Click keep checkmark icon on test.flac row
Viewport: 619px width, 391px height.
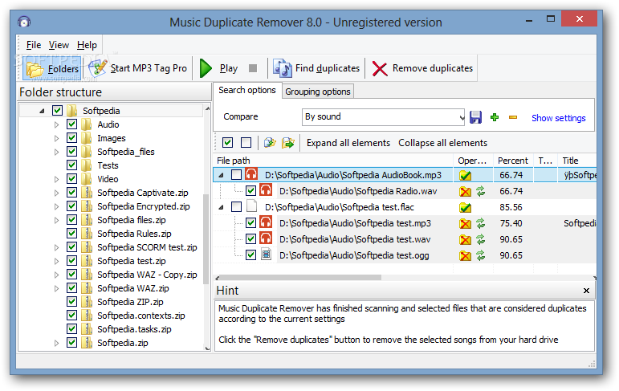(x=465, y=207)
